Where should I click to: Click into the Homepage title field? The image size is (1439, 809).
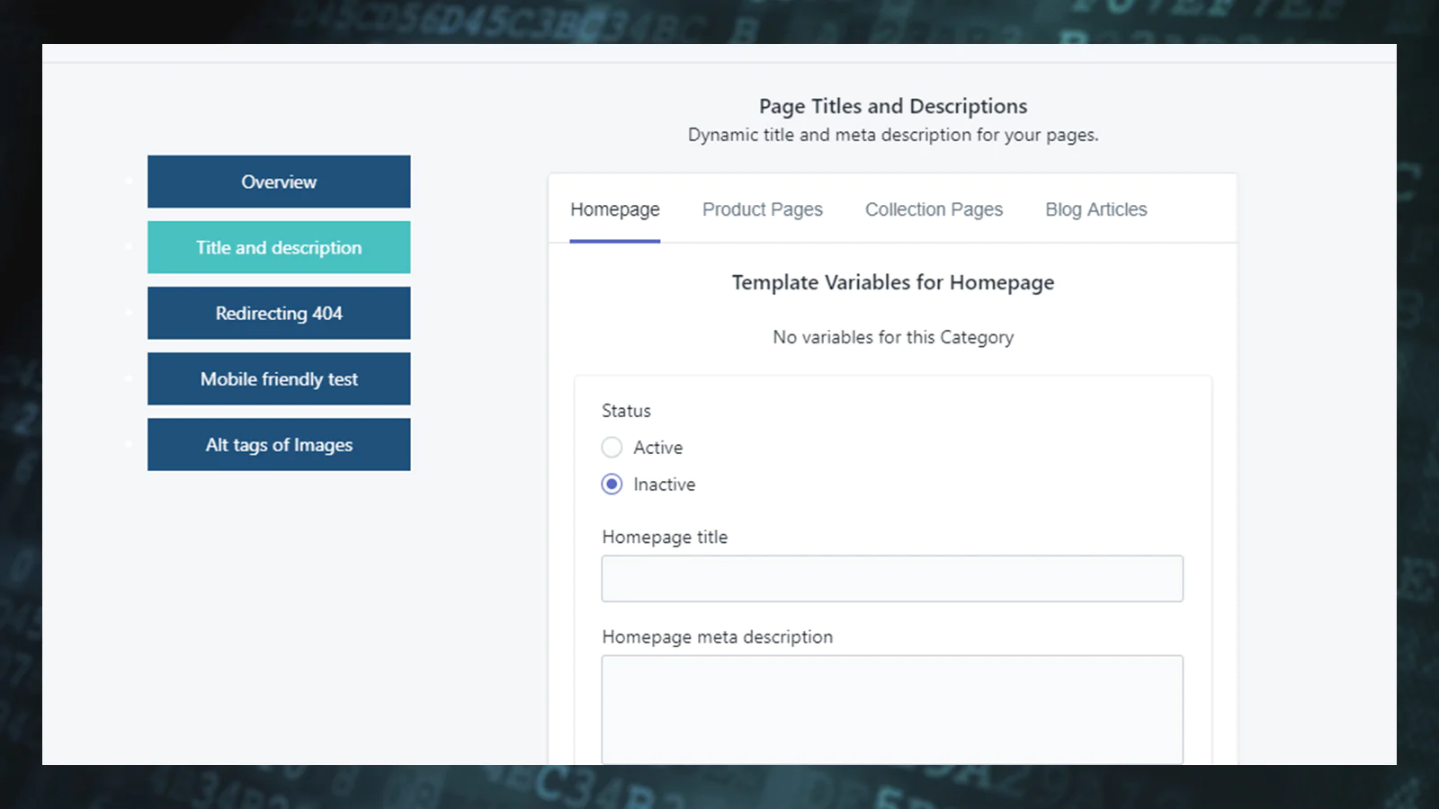[892, 578]
